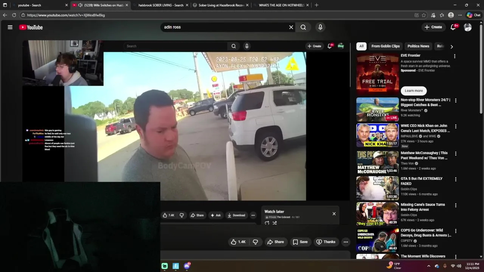Open the account avatar menu
This screenshot has width=484, height=272.
coord(468,27)
